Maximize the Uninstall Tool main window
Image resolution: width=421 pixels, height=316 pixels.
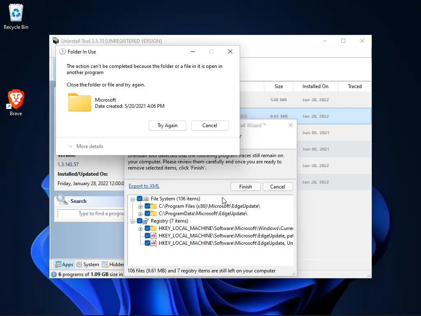click(343, 41)
